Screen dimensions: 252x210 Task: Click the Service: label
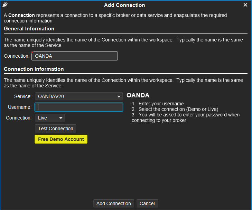point(23,96)
